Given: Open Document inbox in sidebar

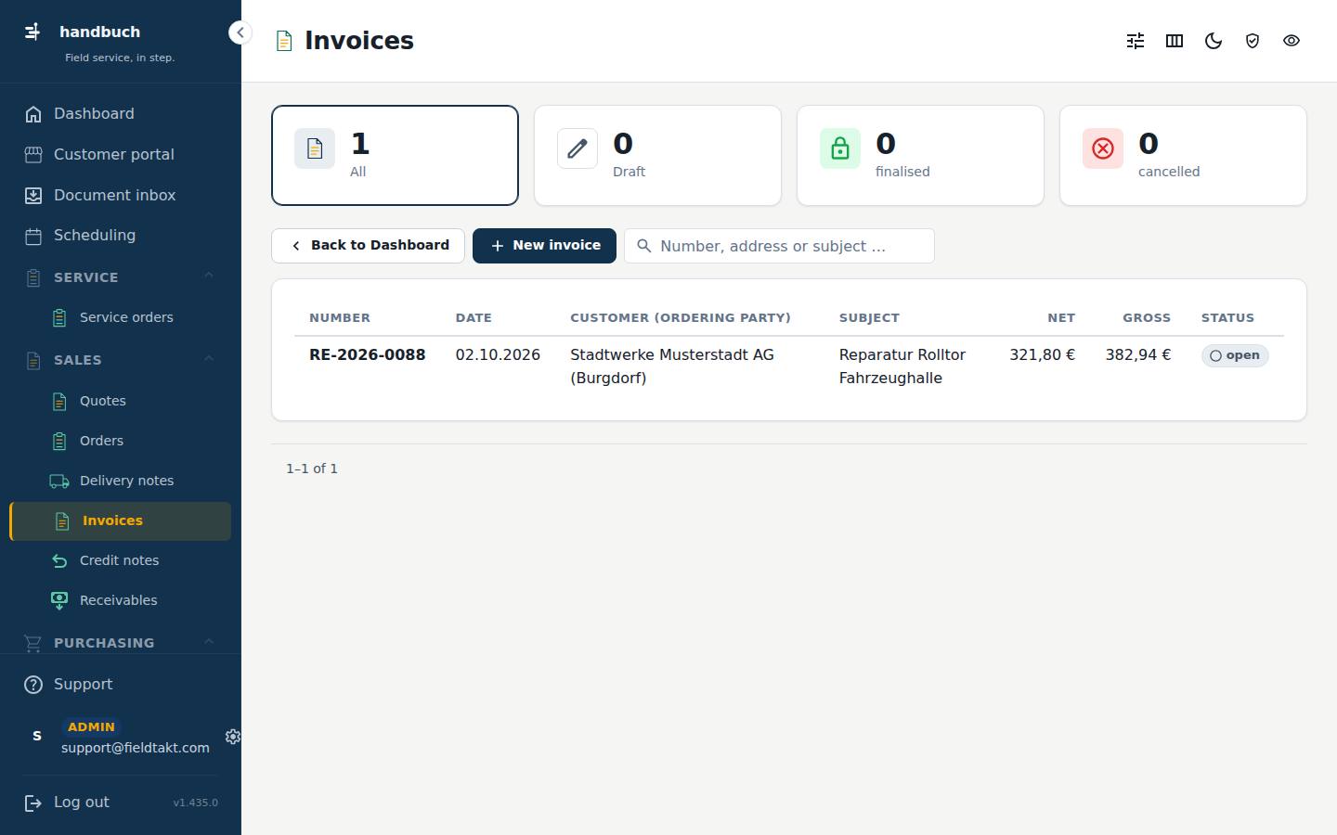Looking at the screenshot, I should pyautogui.click(x=121, y=196).
